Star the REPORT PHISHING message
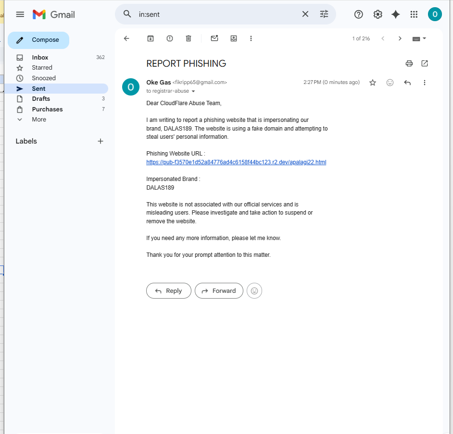453x434 pixels. point(372,83)
